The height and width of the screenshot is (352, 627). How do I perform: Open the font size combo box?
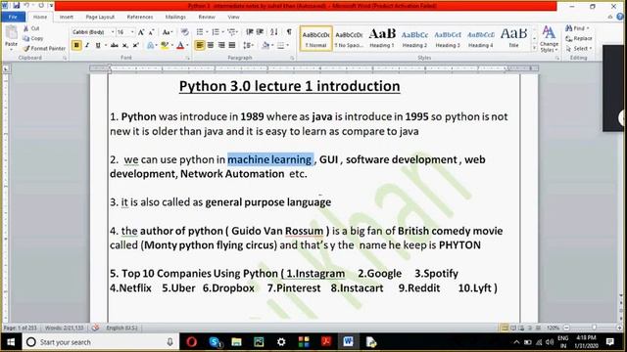point(125,32)
